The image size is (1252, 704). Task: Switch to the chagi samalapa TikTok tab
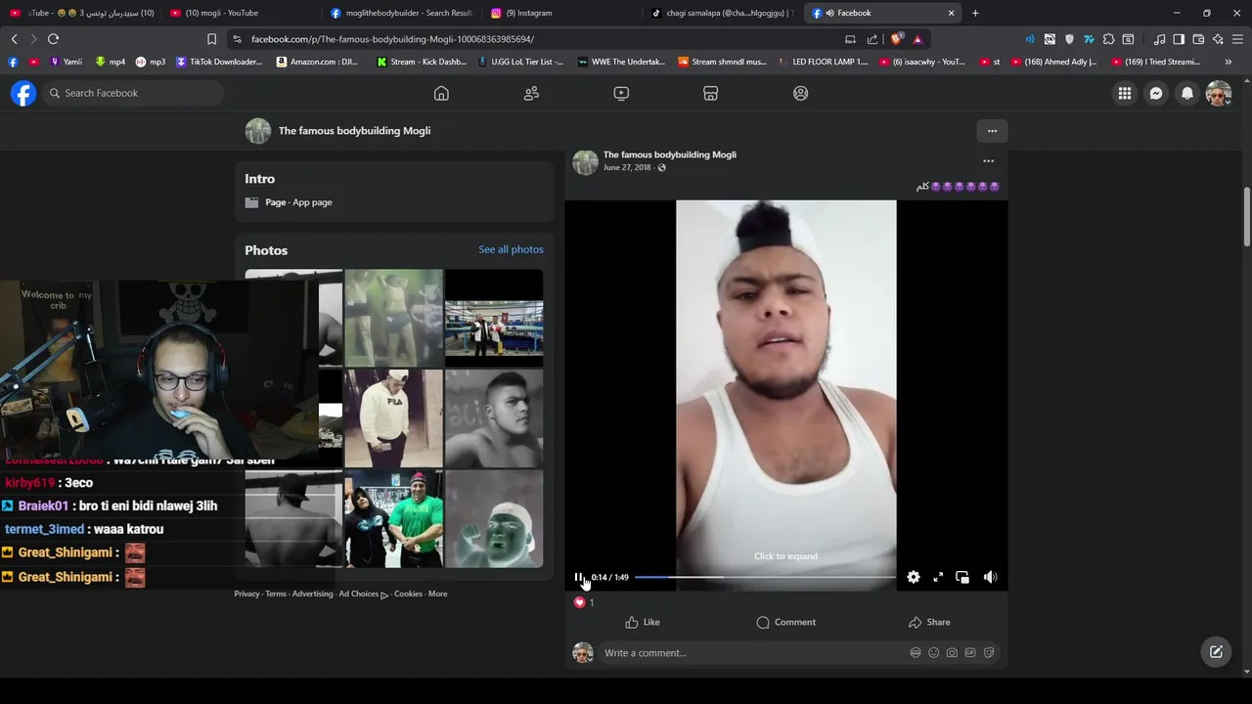721,13
